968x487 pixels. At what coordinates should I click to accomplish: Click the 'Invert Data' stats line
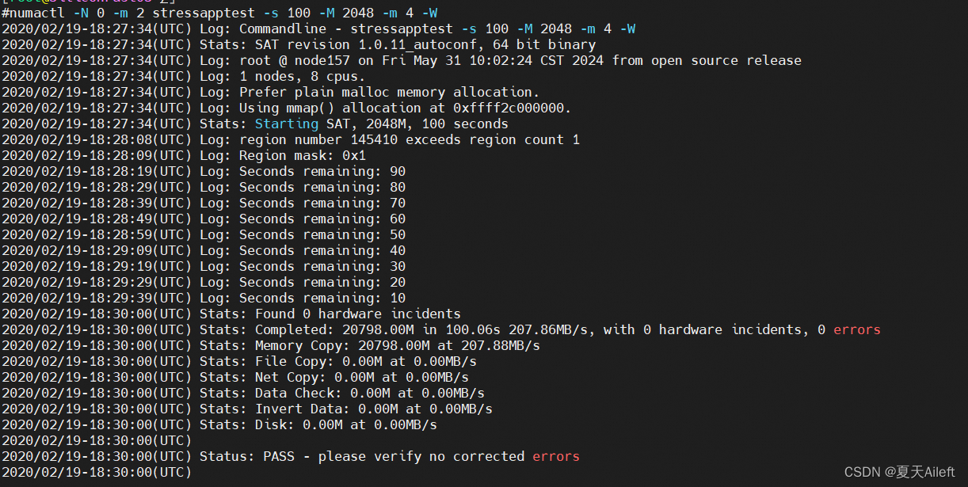click(247, 409)
